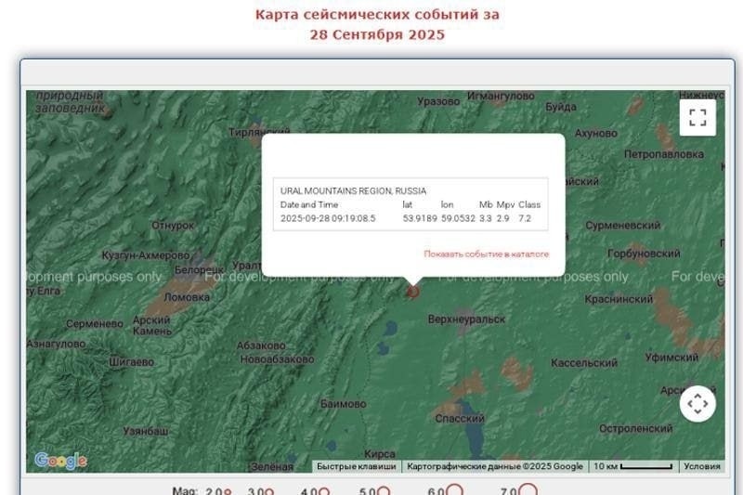Click the Узянбаш map label
The image size is (743, 495).
coord(146,432)
